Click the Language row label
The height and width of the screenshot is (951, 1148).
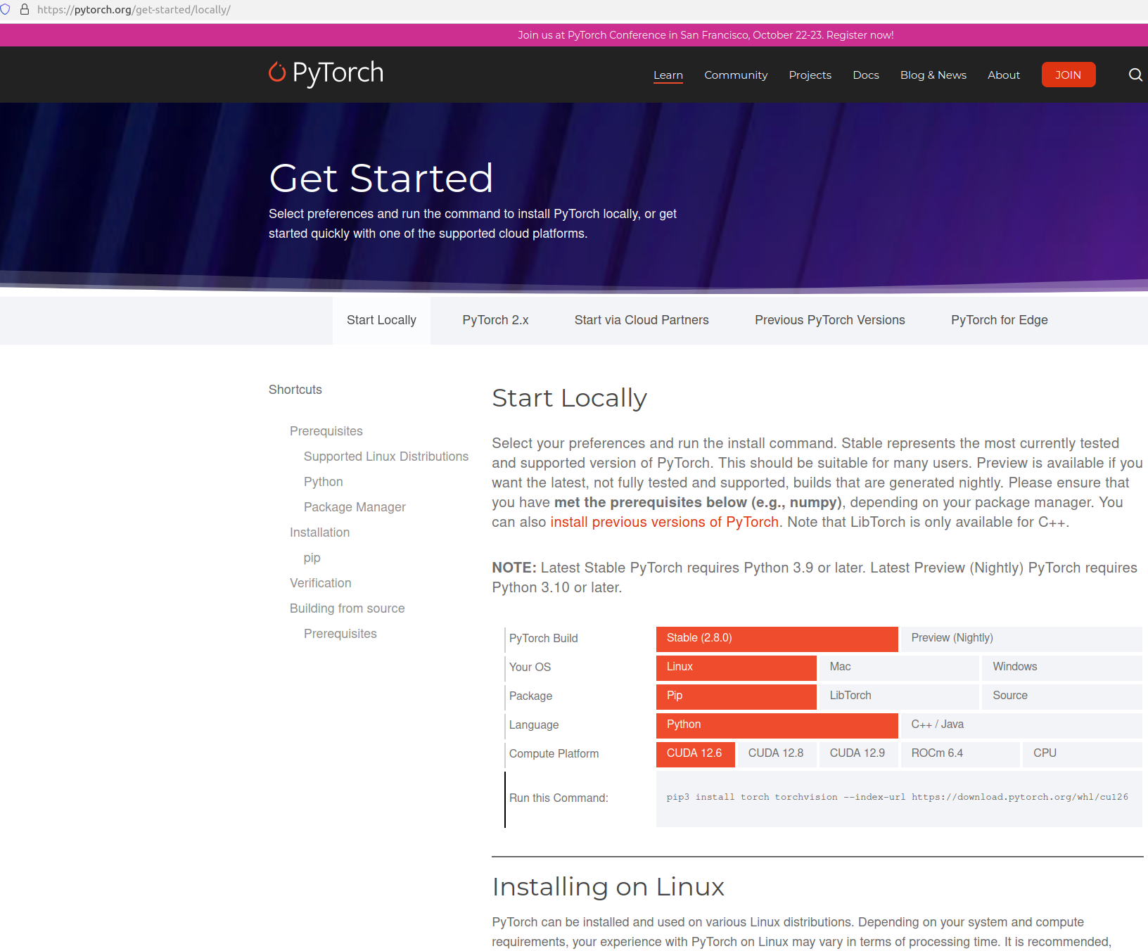[534, 725]
